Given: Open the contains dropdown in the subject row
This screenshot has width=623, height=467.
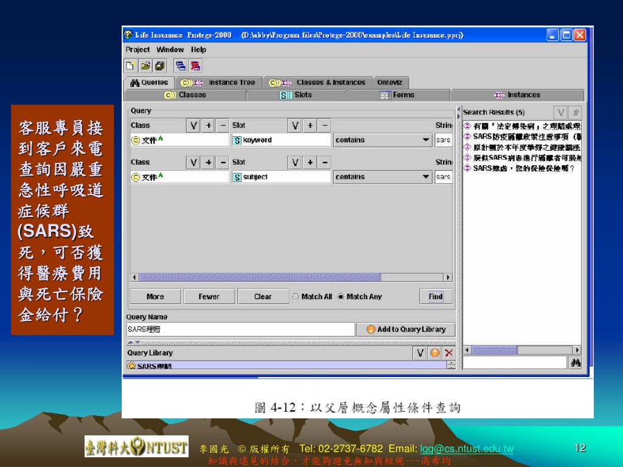Looking at the screenshot, I should coord(383,177).
